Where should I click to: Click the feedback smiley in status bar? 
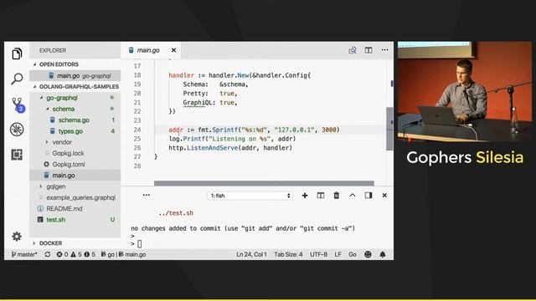368,254
